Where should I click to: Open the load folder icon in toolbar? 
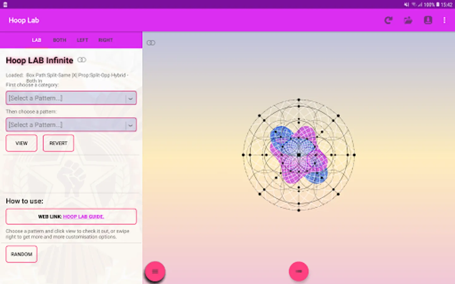(408, 21)
